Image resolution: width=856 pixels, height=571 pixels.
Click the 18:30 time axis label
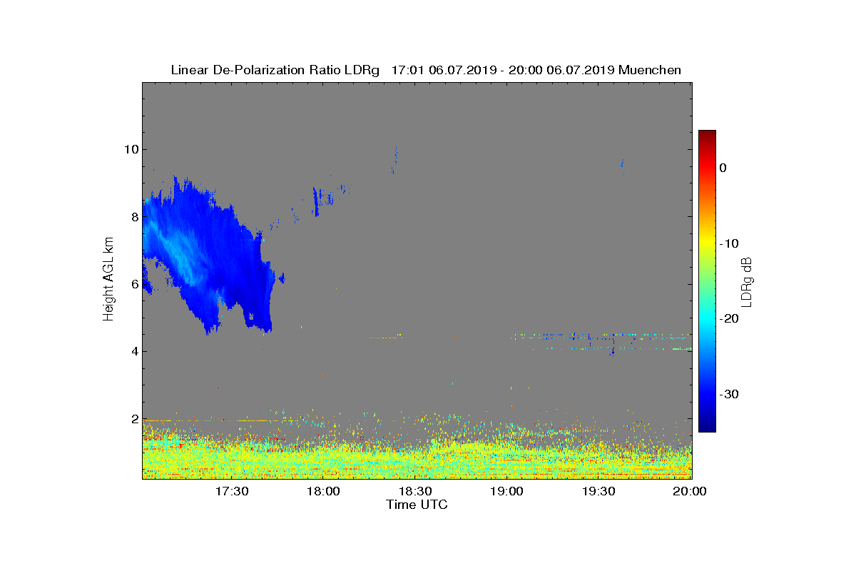[x=415, y=492]
